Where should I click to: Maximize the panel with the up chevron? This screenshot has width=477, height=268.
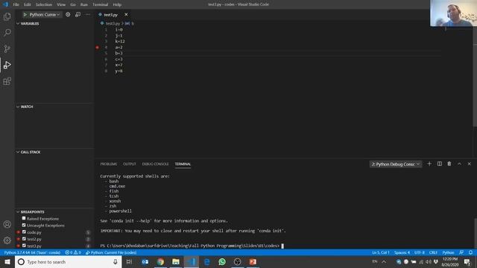[459, 164]
